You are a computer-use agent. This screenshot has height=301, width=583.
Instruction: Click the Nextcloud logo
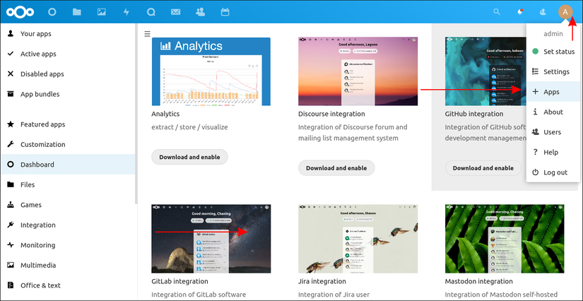[x=20, y=12]
